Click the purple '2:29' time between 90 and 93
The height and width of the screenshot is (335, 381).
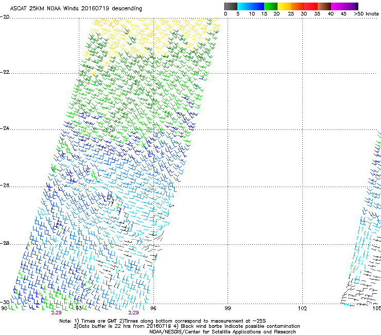click(x=56, y=313)
